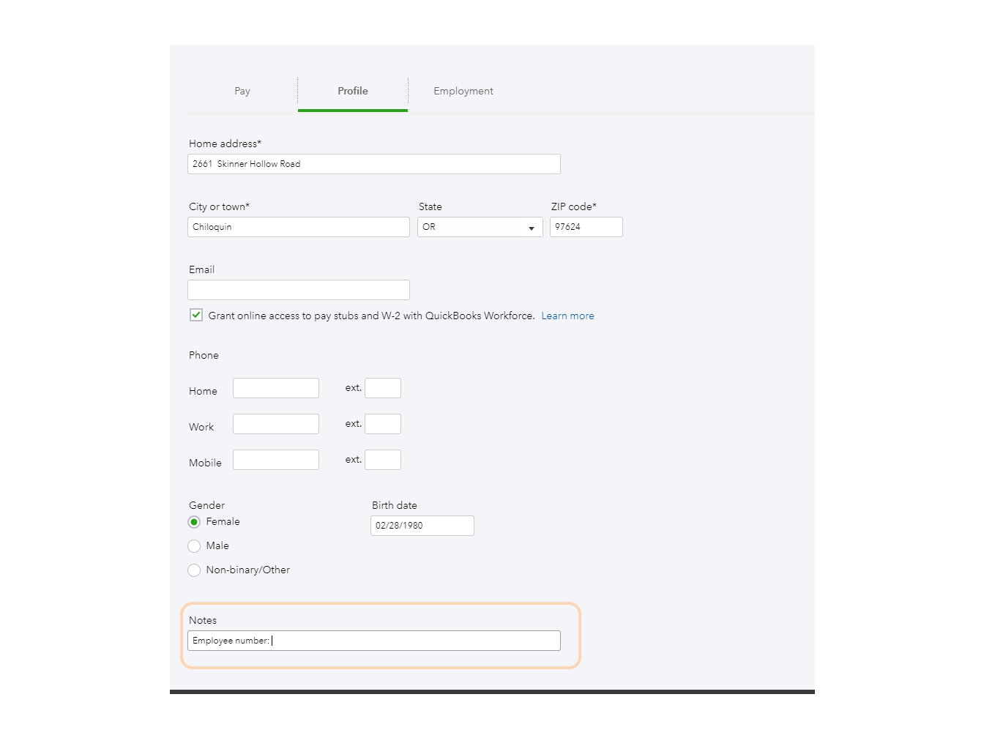Switch to the Employment tab

463,91
